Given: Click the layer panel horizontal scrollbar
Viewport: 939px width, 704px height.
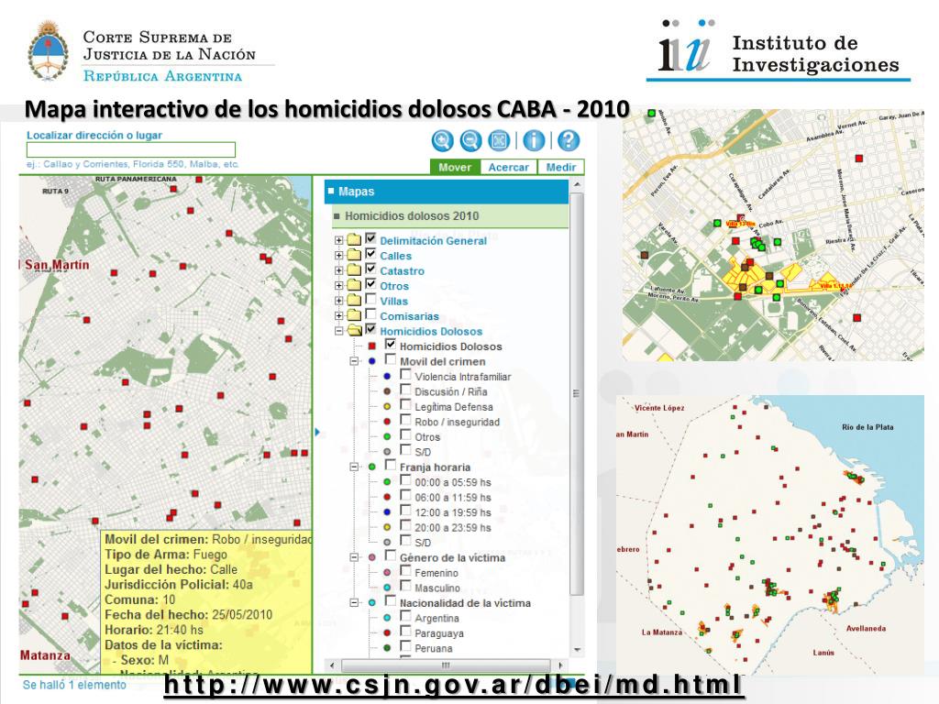Looking at the screenshot, I should pos(446,665).
